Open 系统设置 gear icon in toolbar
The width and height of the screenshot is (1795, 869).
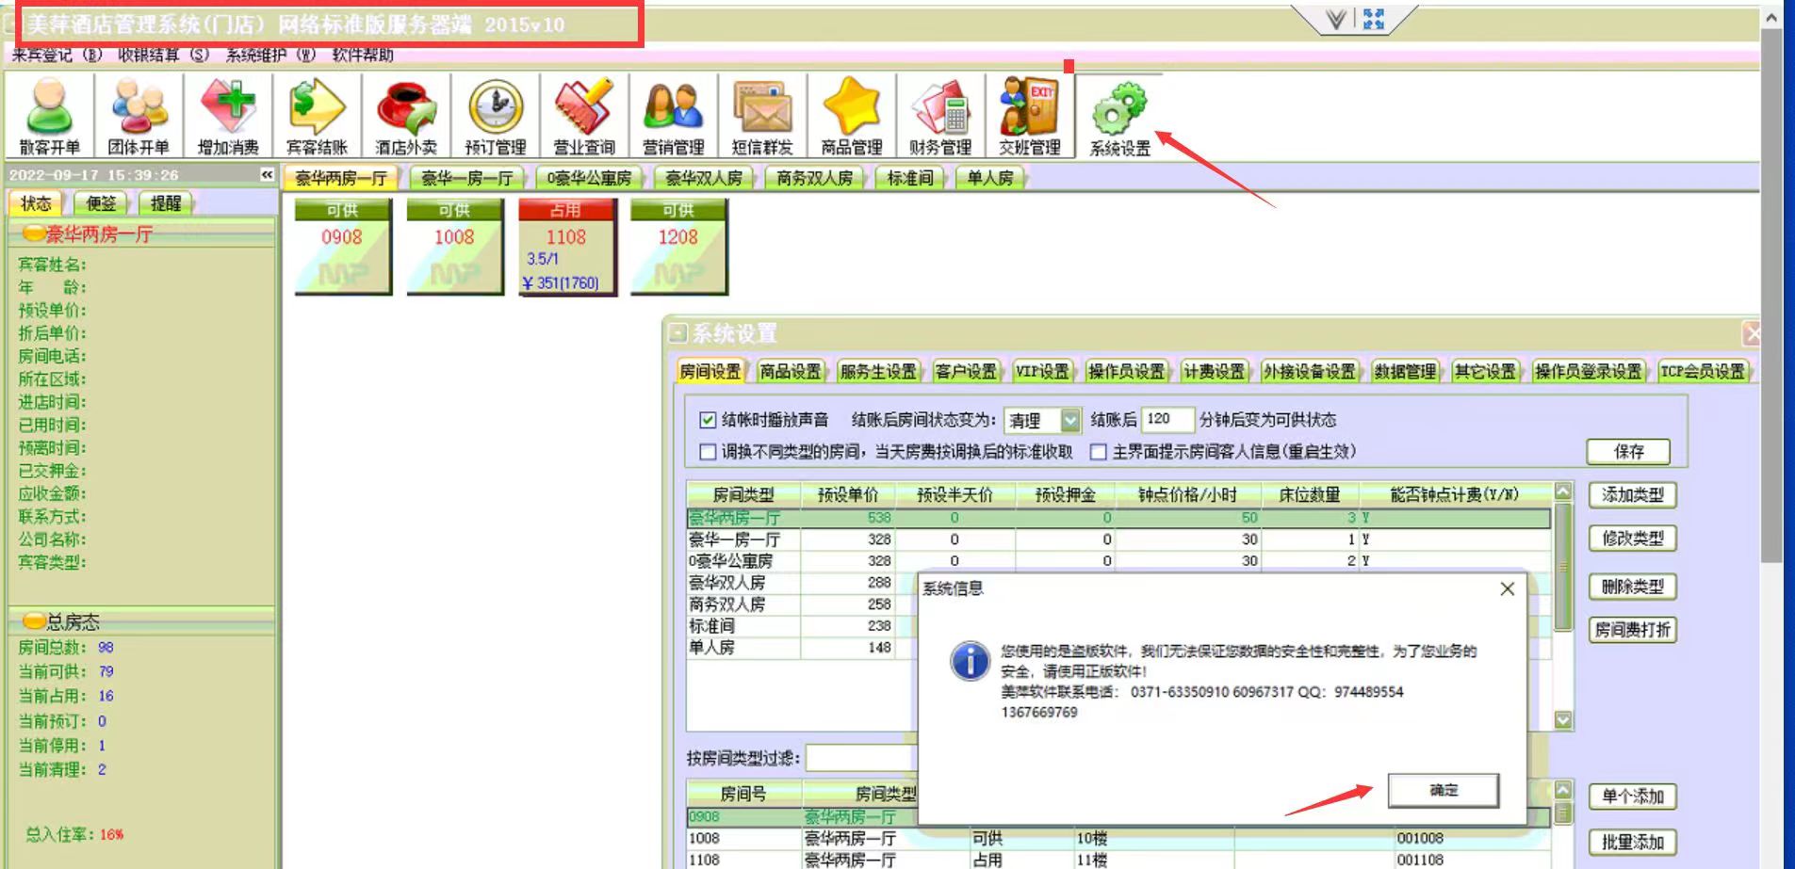tap(1119, 116)
